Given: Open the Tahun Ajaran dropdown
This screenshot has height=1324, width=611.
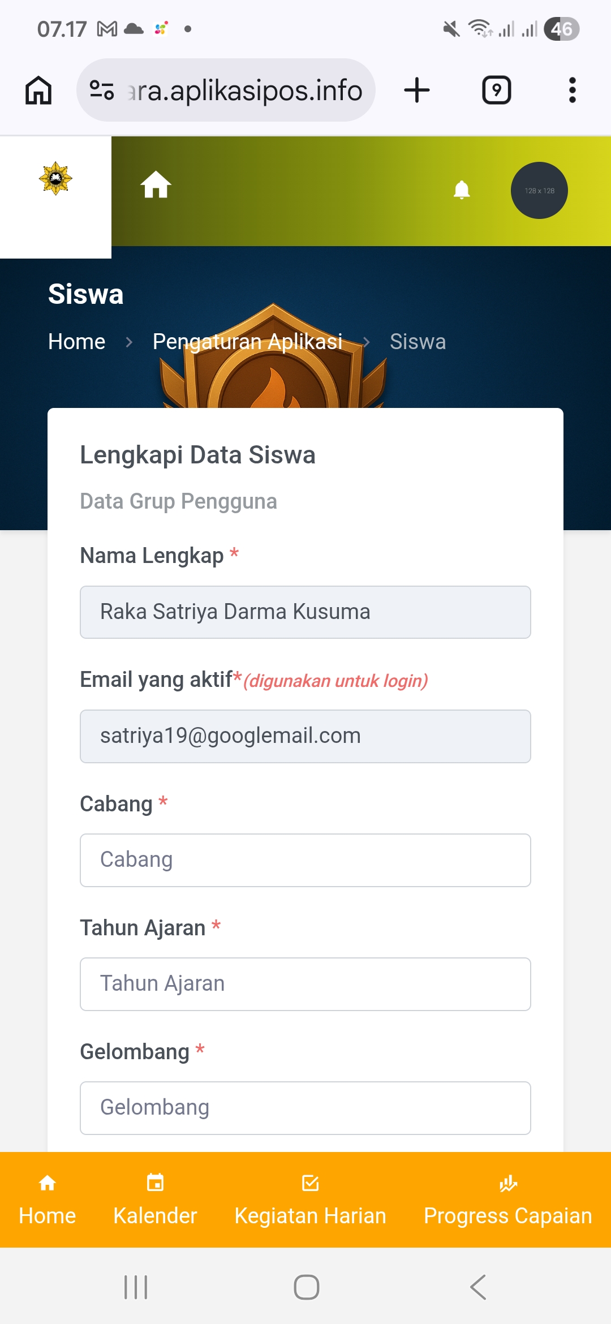Looking at the screenshot, I should click(305, 983).
